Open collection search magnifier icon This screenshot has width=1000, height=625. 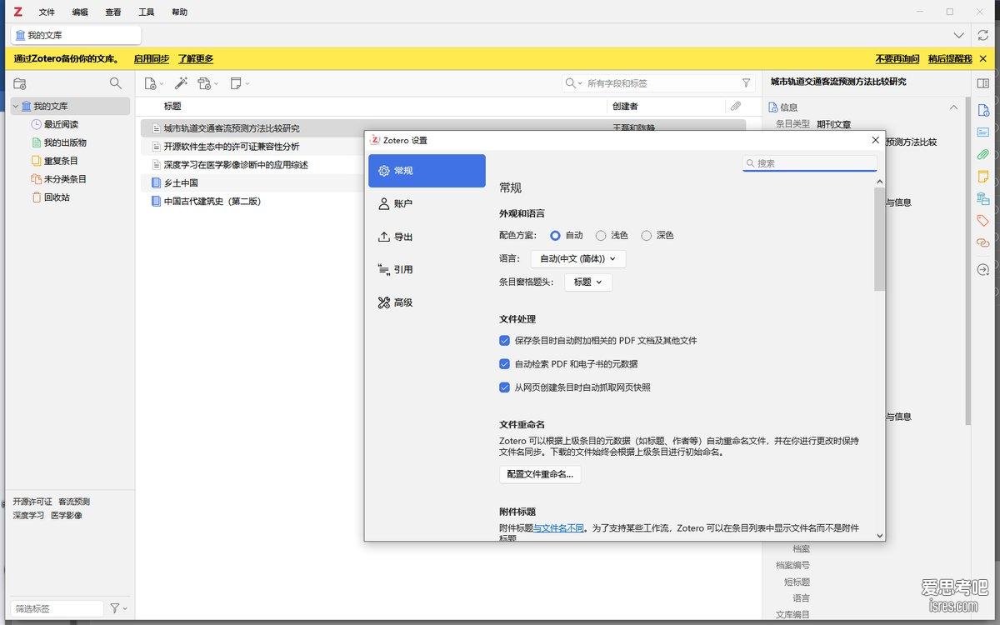[116, 83]
